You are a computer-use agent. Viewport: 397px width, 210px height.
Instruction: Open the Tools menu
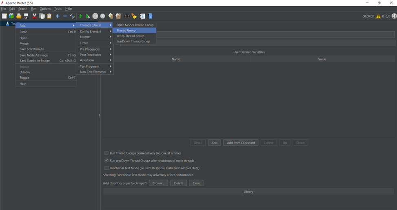tap(58, 9)
